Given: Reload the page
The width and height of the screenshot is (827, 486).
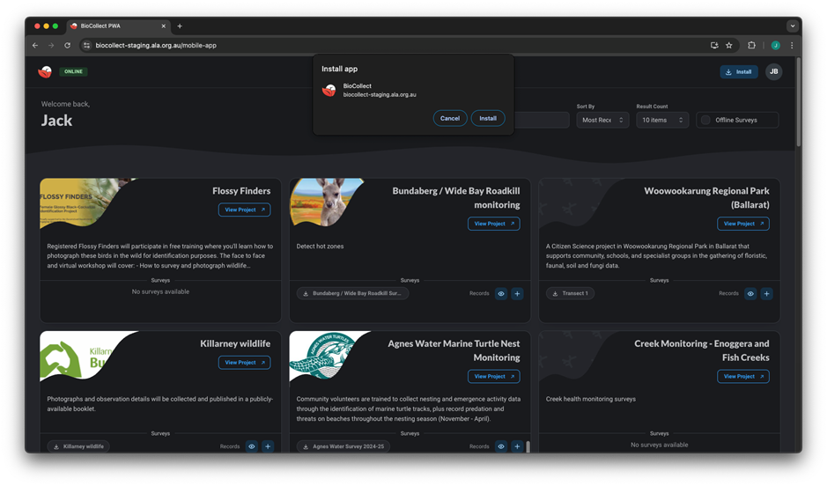Looking at the screenshot, I should tap(68, 45).
